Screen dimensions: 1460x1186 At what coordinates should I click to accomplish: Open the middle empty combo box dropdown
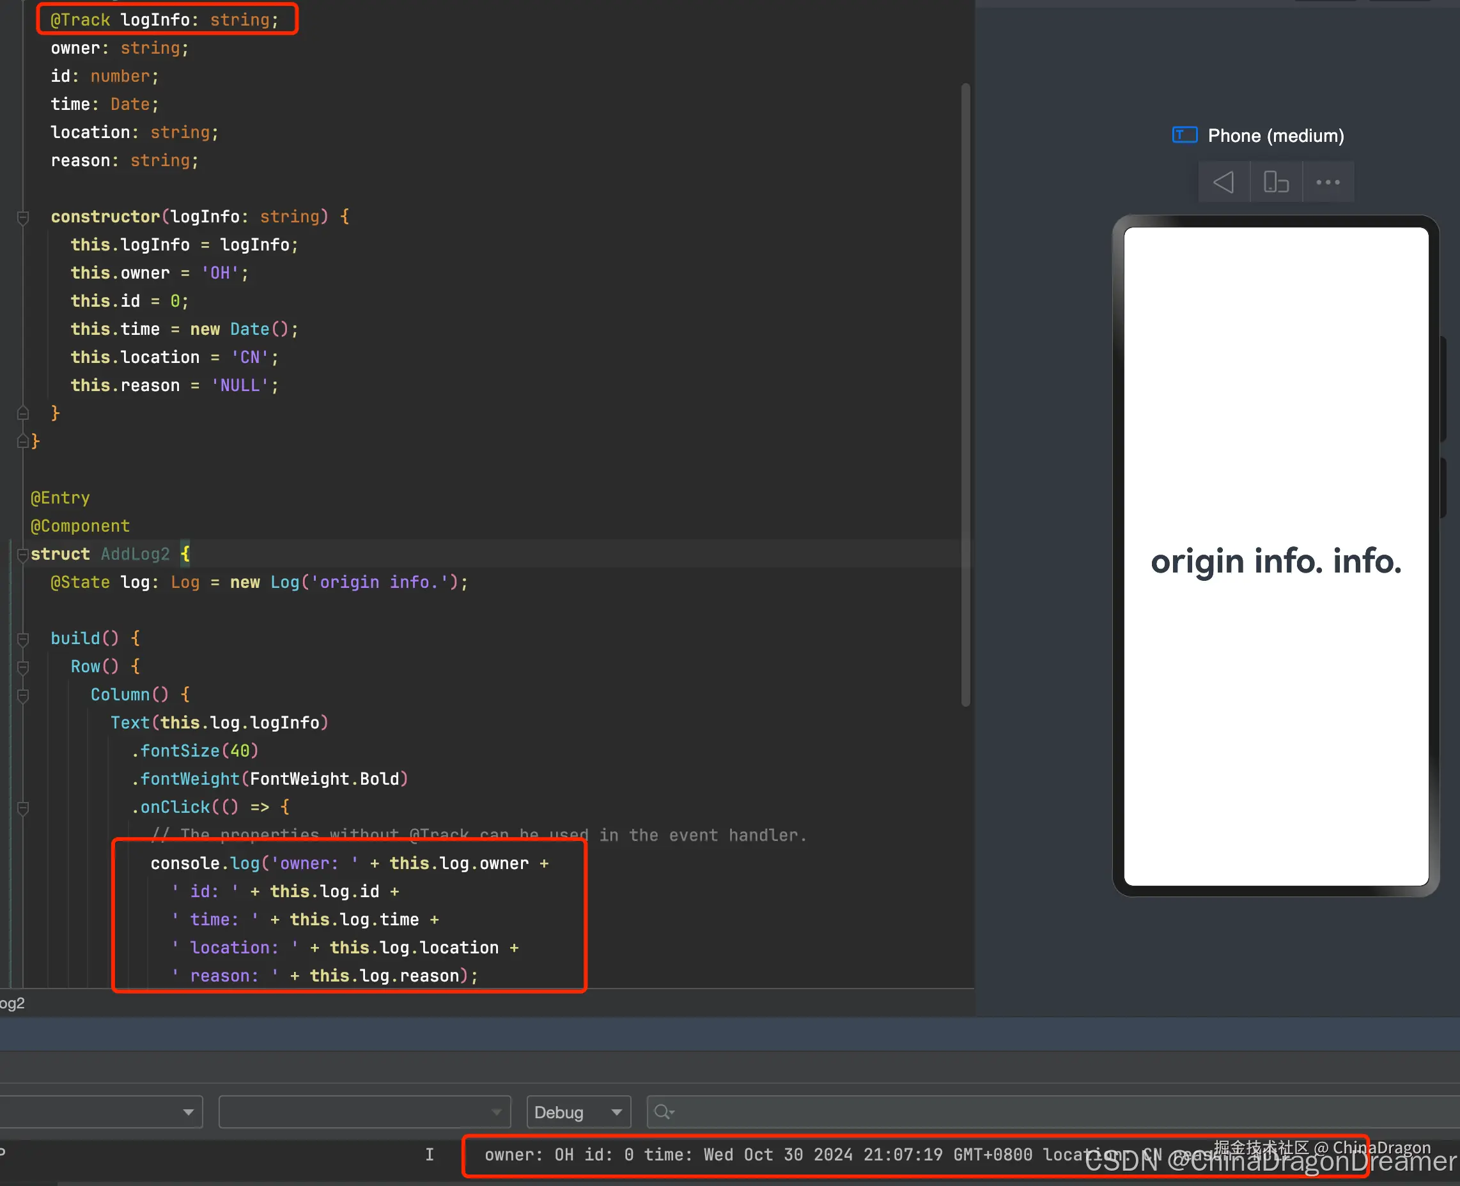tap(496, 1113)
